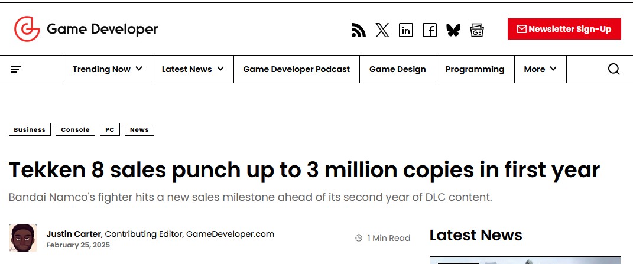This screenshot has width=633, height=264.
Task: Click the Bandai Namco subtitle text
Action: (250, 197)
